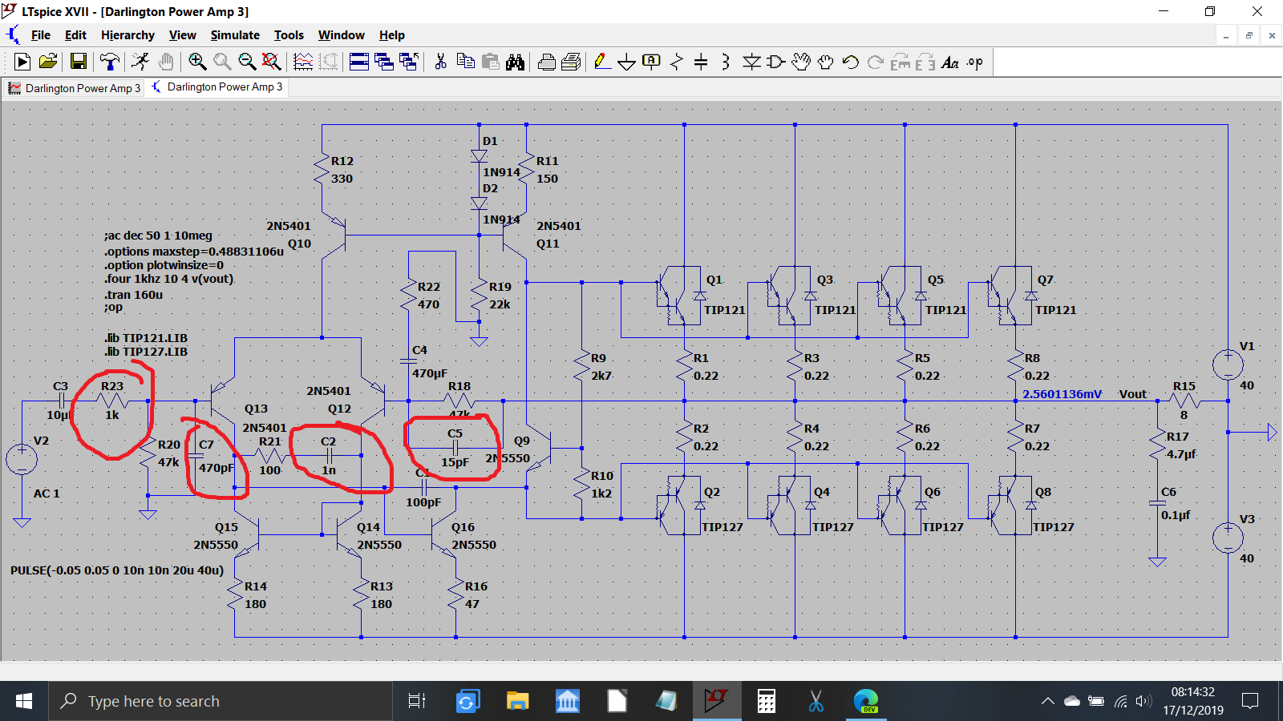Open the Control Panel hammer icon
This screenshot has width=1283, height=721.
coord(109,62)
